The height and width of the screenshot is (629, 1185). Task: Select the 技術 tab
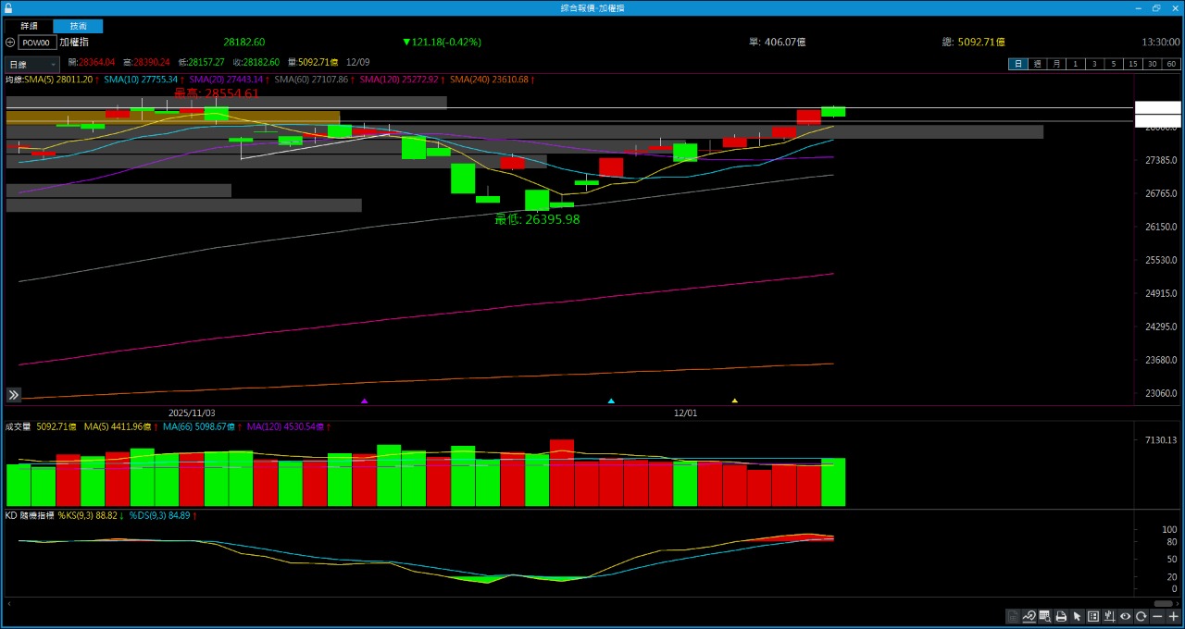pos(79,27)
